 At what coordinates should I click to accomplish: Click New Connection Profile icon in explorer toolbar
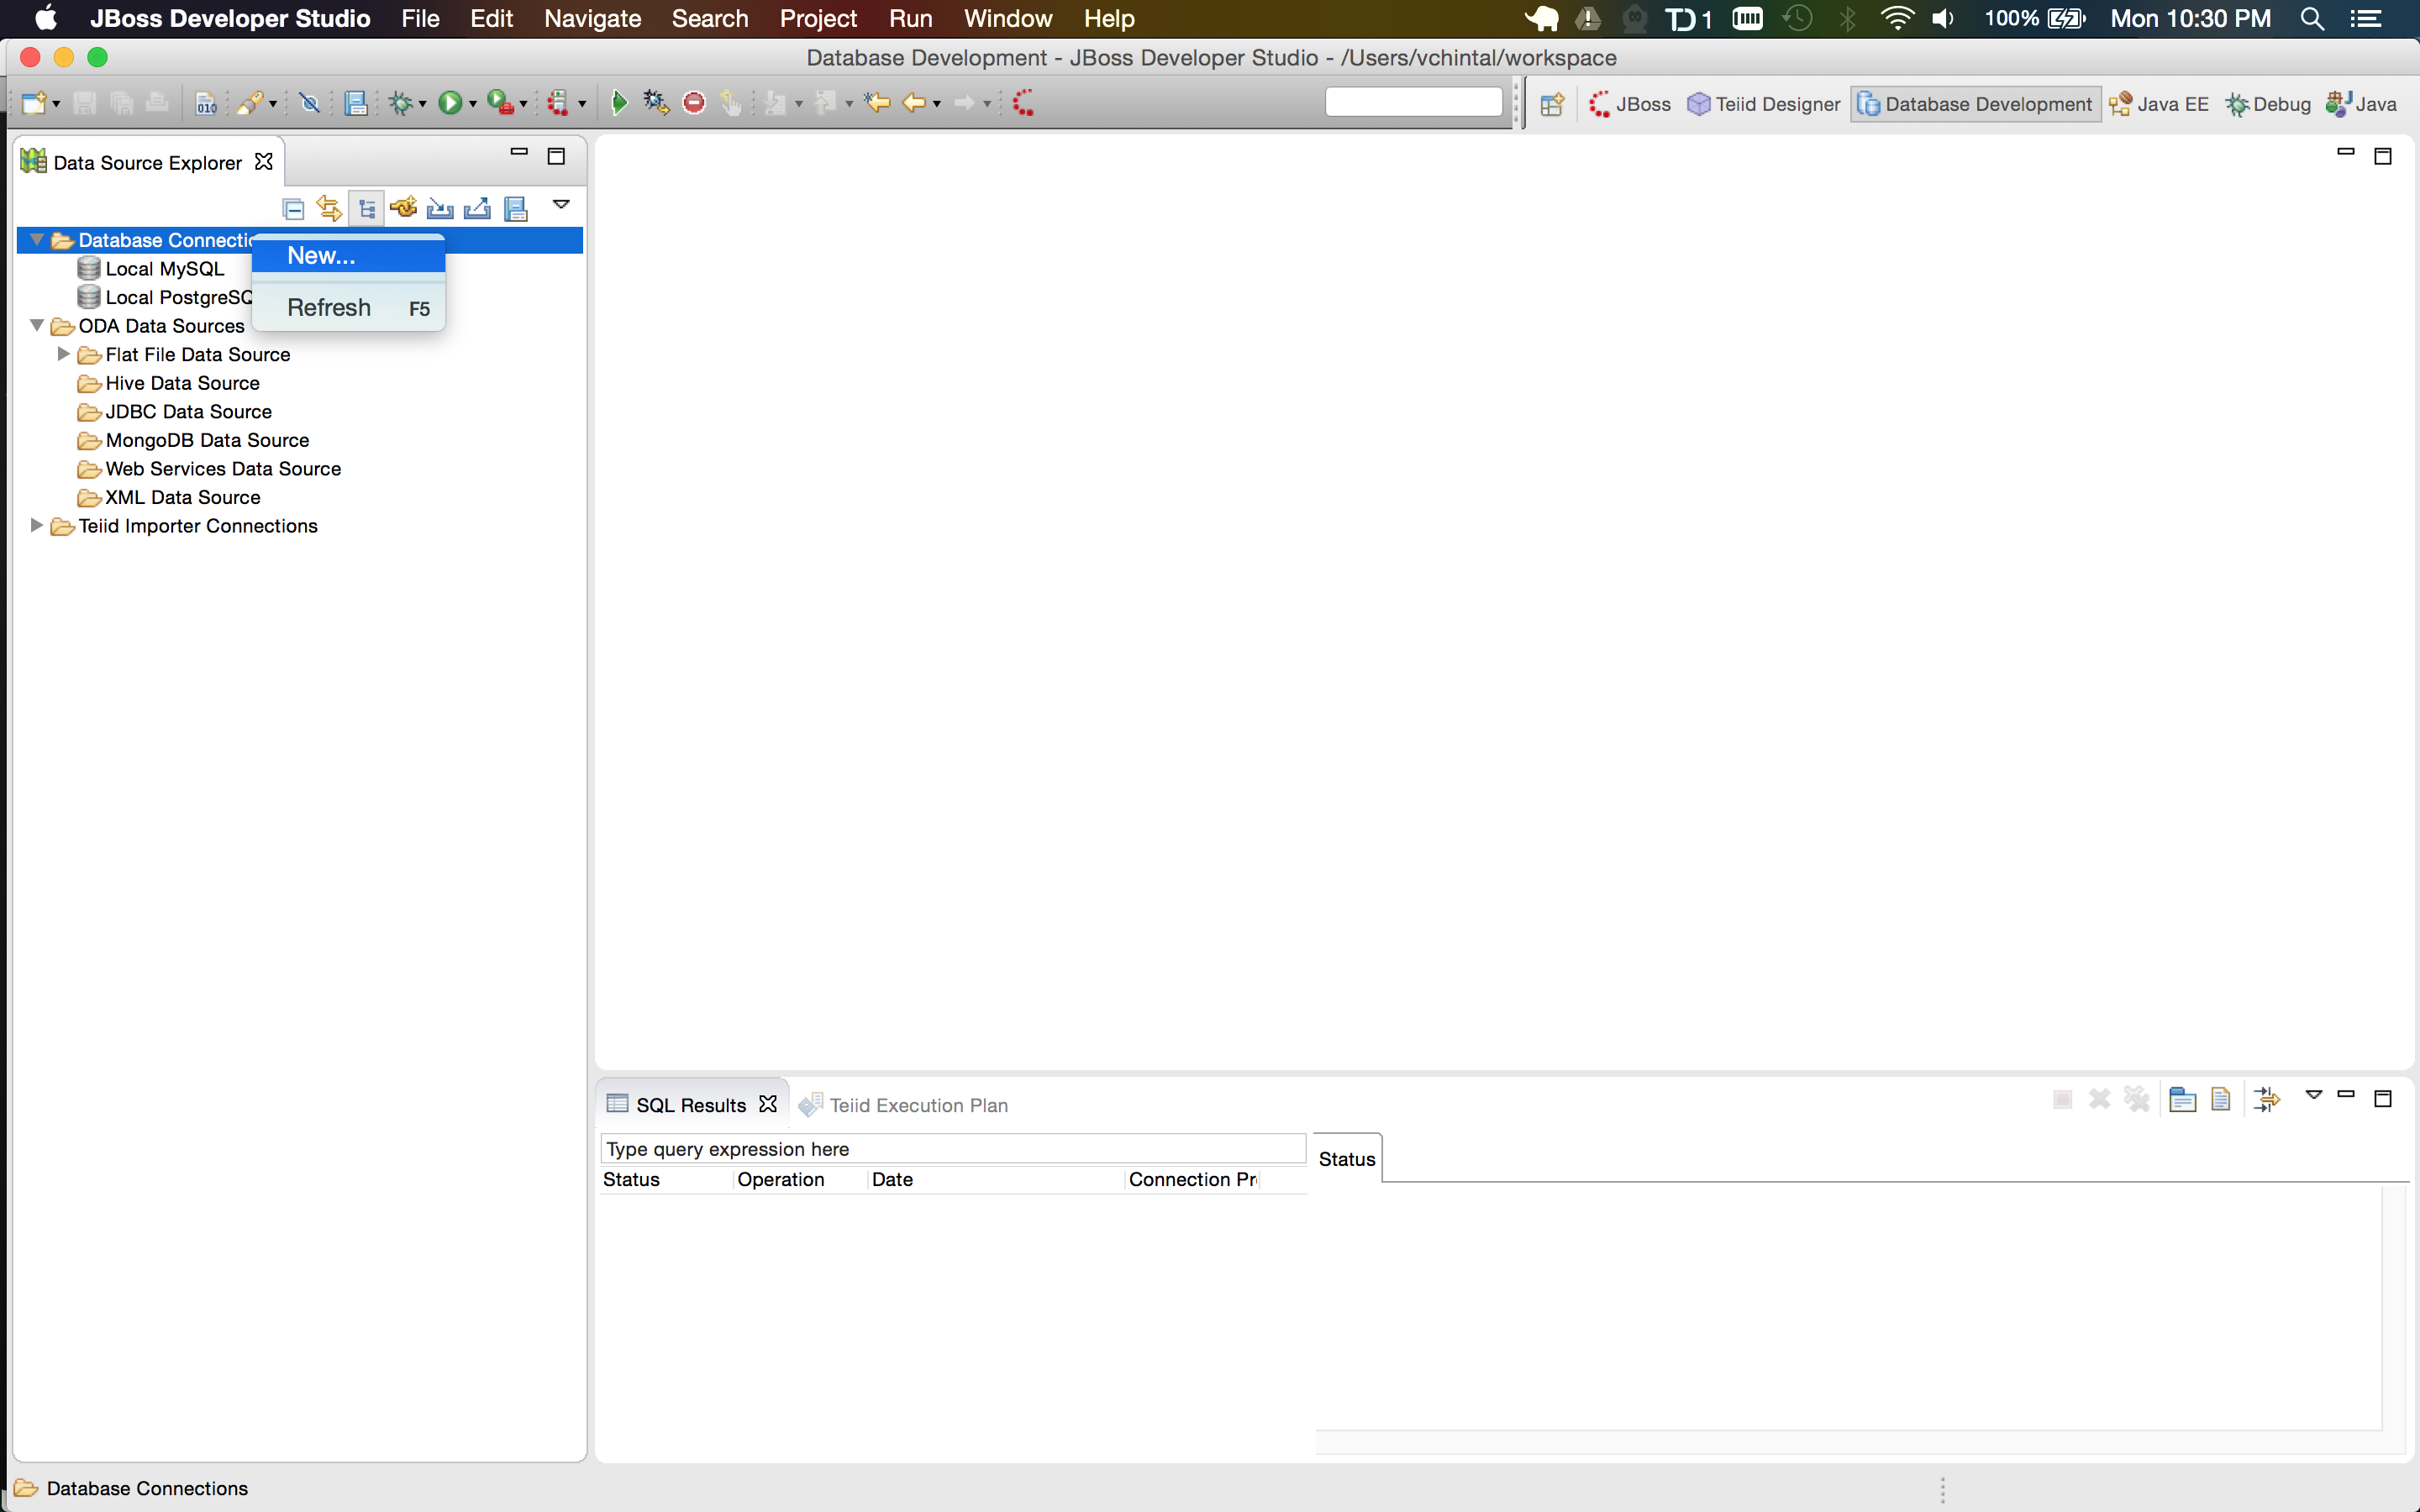point(403,208)
